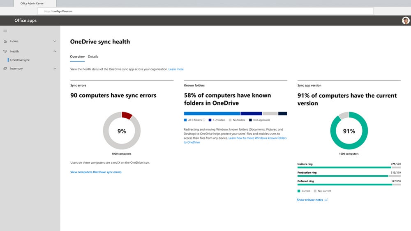Open View computers that have sync errors
Image resolution: width=411 pixels, height=231 pixels.
[x=96, y=172]
